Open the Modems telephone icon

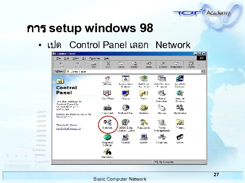point(144,109)
